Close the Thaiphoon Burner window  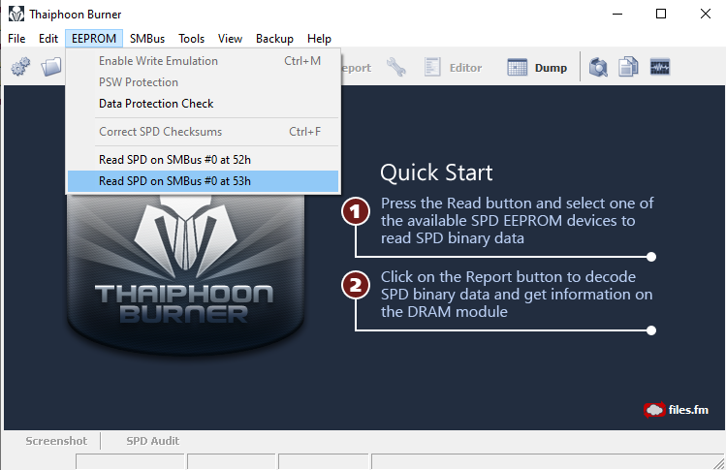click(706, 14)
